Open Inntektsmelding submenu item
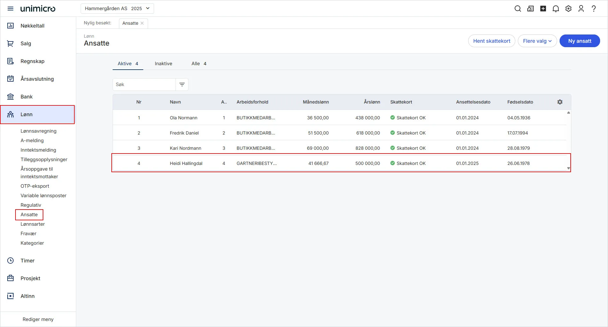Screen dimensions: 608x327 click(38, 150)
